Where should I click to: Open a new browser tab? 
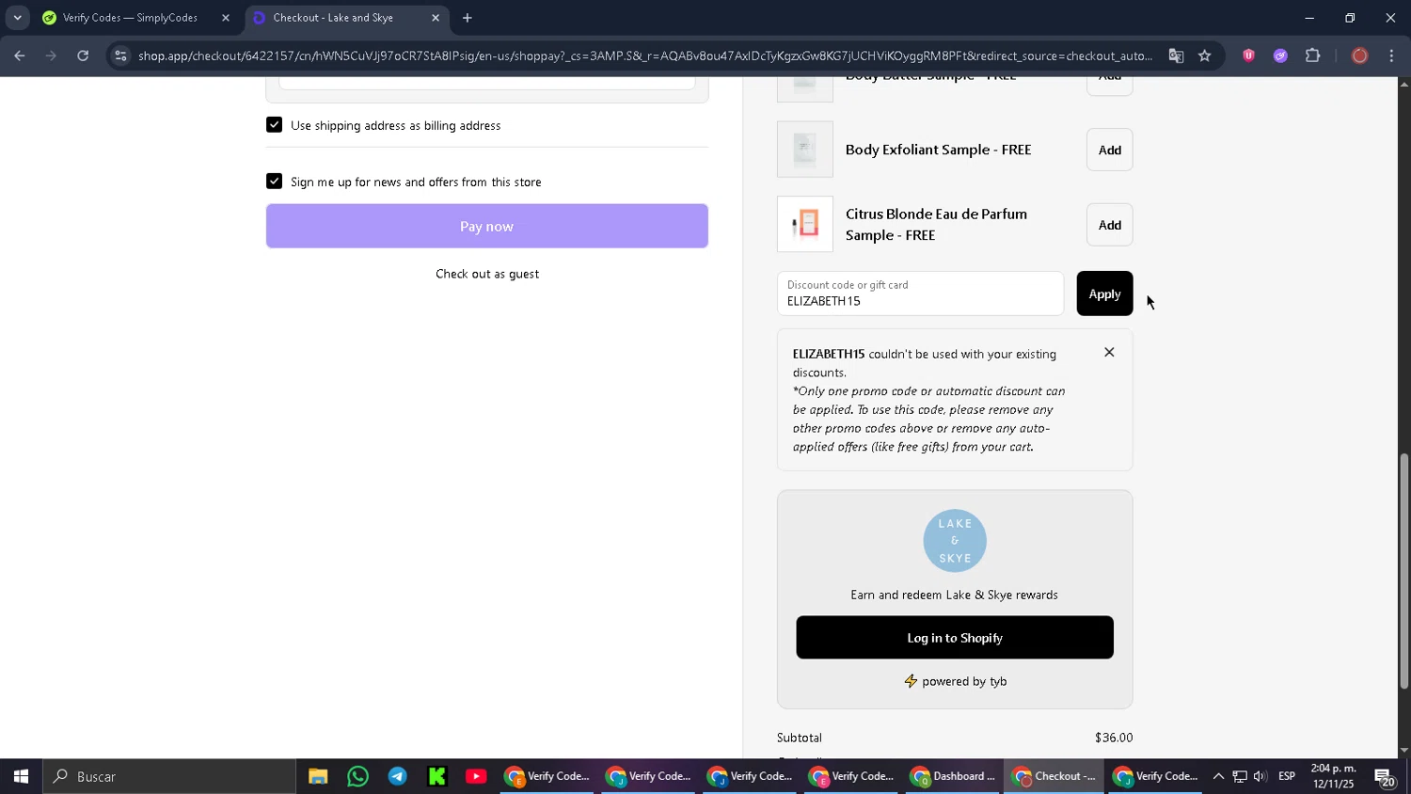[x=468, y=18]
